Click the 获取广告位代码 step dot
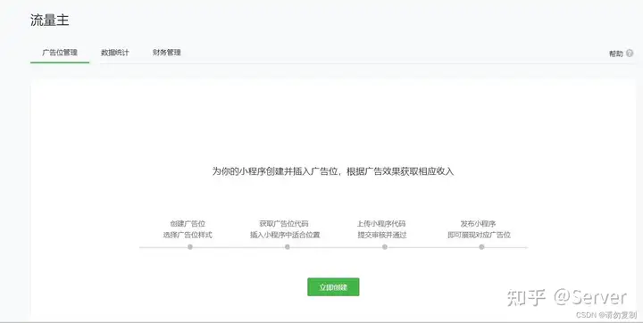Viewport: 643px width, 323px height. [287, 247]
